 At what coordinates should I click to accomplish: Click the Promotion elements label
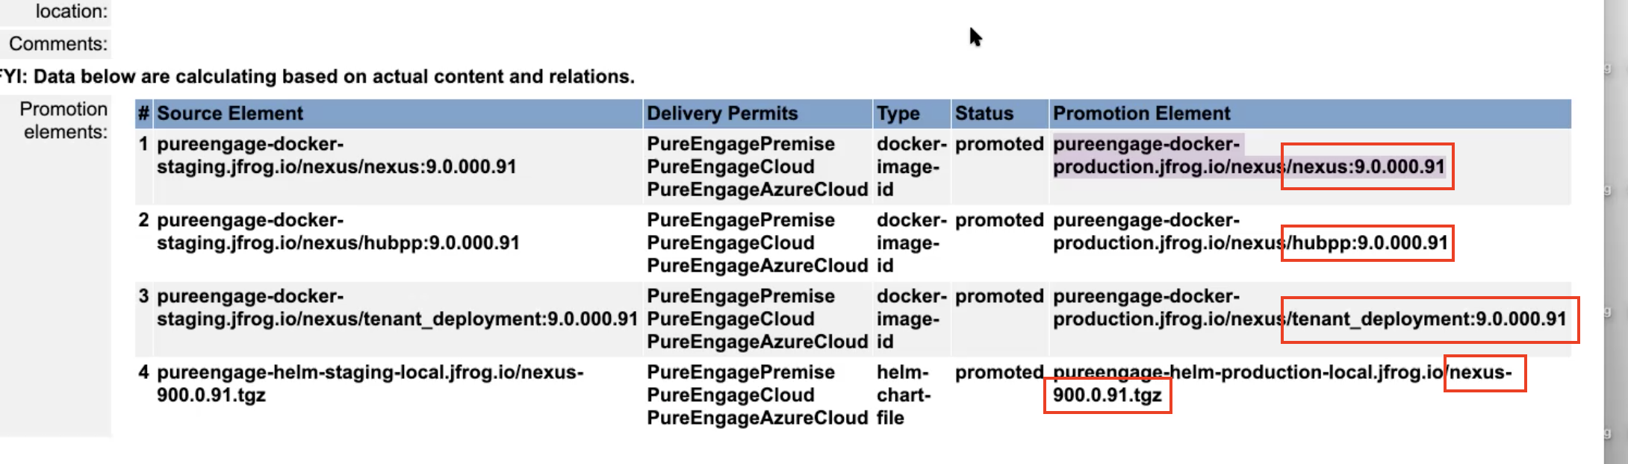[63, 120]
